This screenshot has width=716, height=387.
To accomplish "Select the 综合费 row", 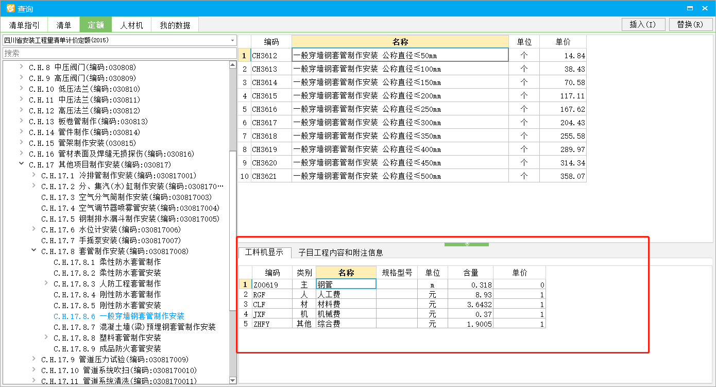I will point(392,324).
